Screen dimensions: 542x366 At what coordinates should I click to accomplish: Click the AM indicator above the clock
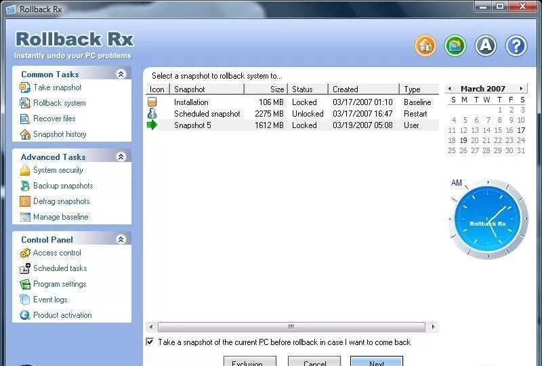456,182
